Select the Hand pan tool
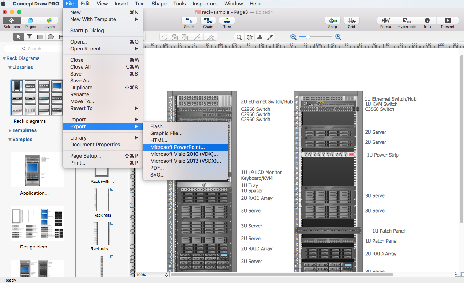 250,37
